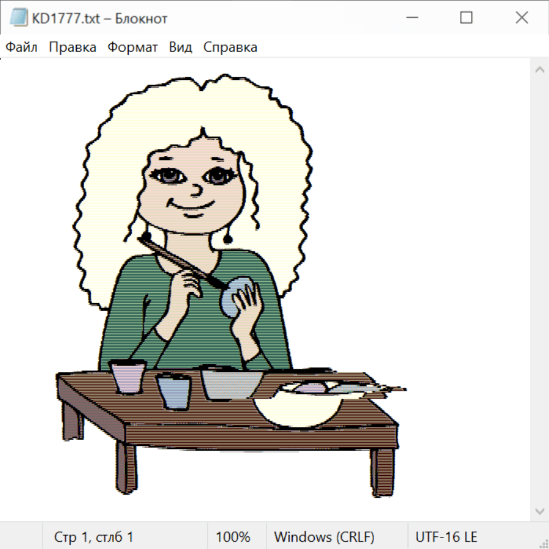Open the Вид menu
This screenshot has height=549, width=549.
(181, 48)
